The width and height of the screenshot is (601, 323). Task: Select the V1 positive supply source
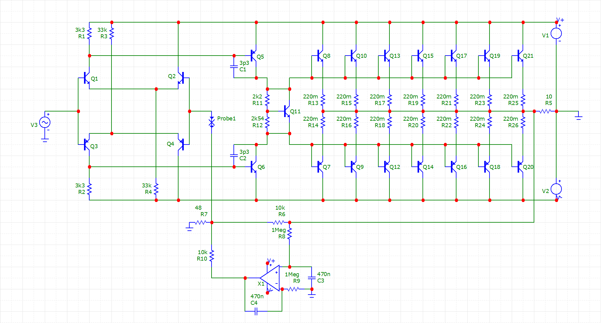[556, 34]
